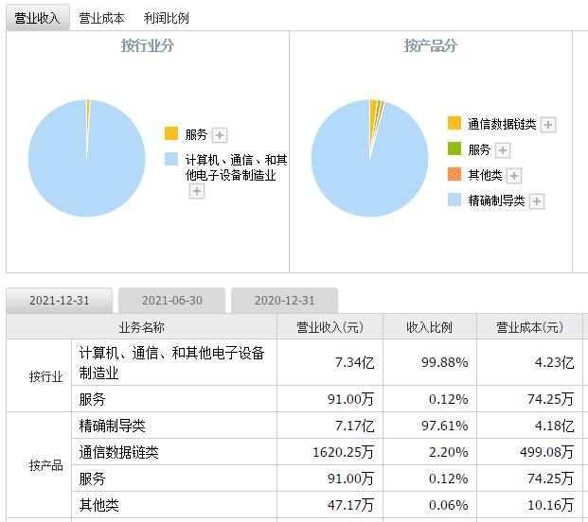
Task: Click the 7.34亿 revenue value
Action: point(355,362)
